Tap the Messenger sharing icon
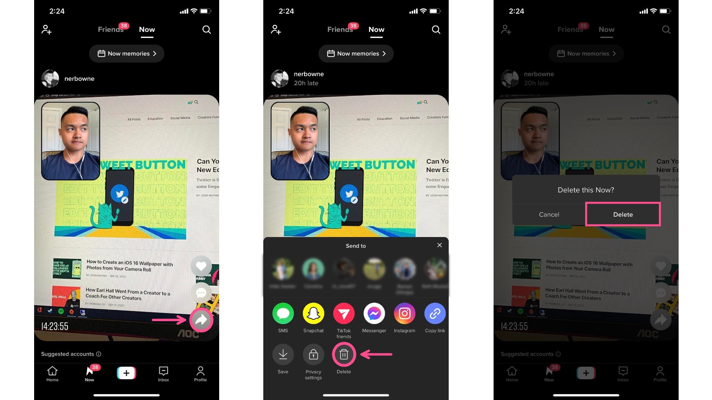This screenshot has height=400, width=712. coord(373,313)
